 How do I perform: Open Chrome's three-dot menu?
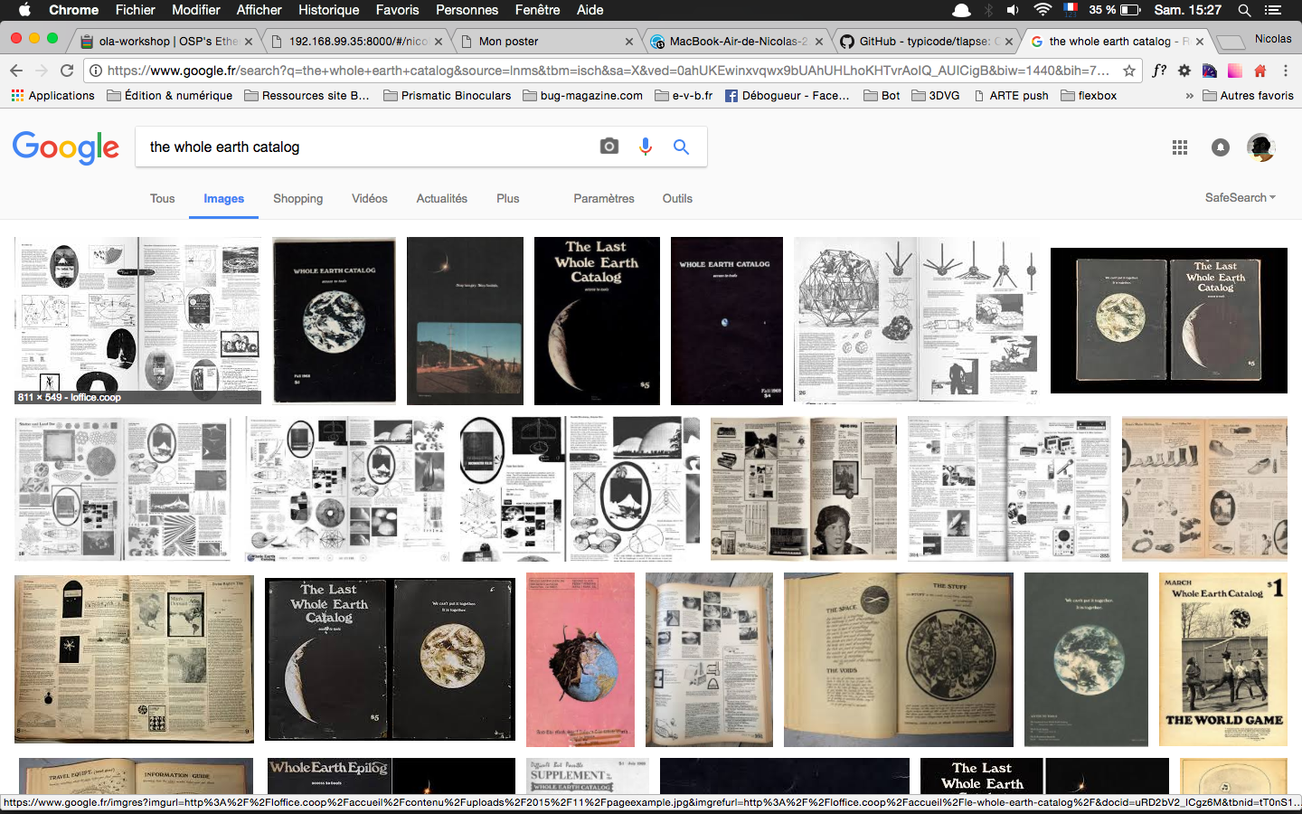(x=1286, y=71)
